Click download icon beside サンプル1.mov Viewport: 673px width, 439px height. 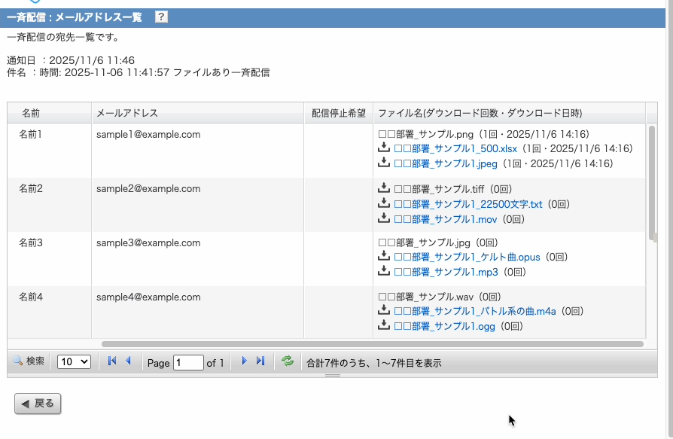[x=384, y=218]
